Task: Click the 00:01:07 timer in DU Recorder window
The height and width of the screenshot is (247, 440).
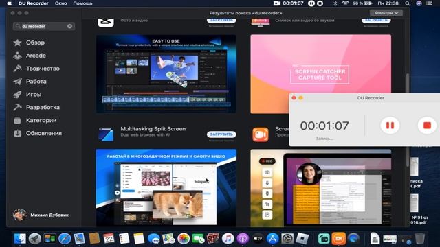Action: [x=324, y=126]
